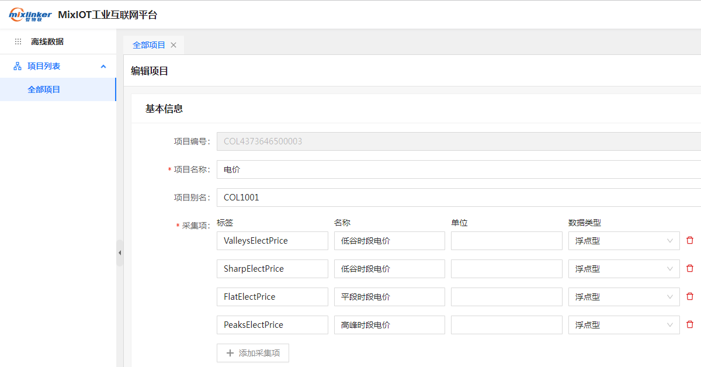Open data type dropdown for PeaksElectPrice
Screen dimensions: 701x367
coord(623,325)
